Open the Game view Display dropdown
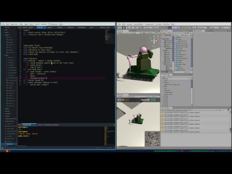Viewport: 232px width, 174px height. [x=123, y=97]
